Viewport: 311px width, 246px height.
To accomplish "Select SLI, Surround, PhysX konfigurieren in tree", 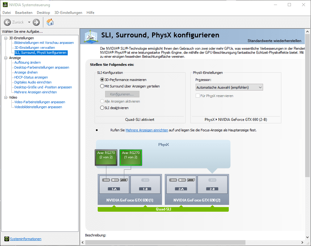I will click(x=41, y=53).
